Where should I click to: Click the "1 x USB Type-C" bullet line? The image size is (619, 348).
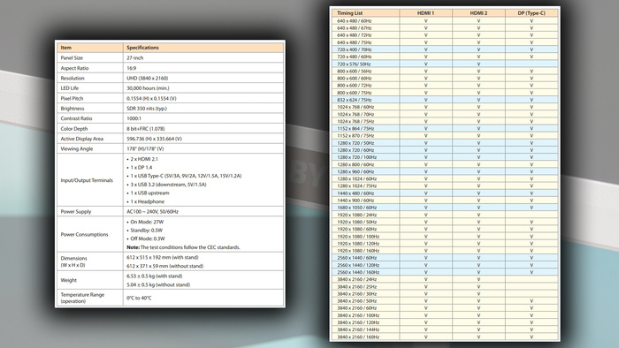(184, 176)
